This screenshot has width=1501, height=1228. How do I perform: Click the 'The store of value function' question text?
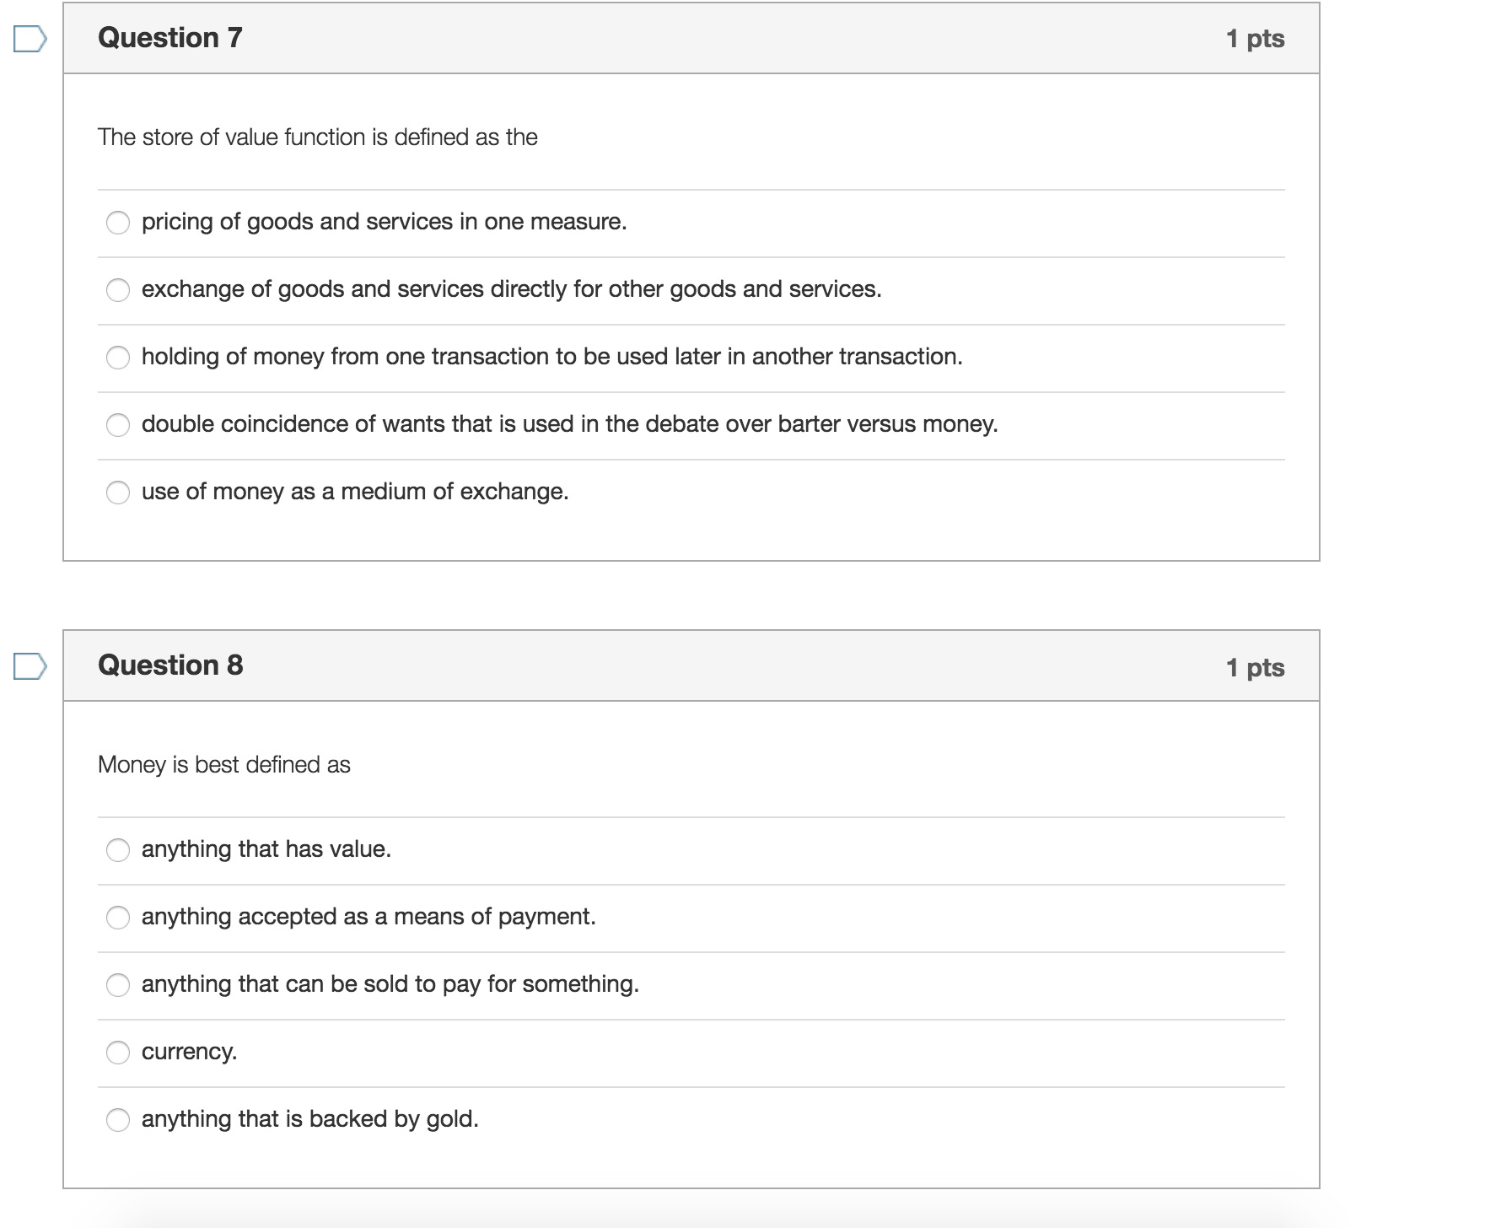coord(318,137)
